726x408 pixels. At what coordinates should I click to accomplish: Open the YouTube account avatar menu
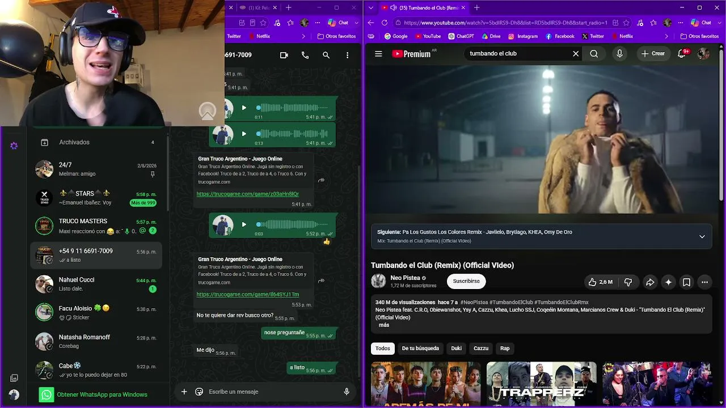(x=703, y=54)
